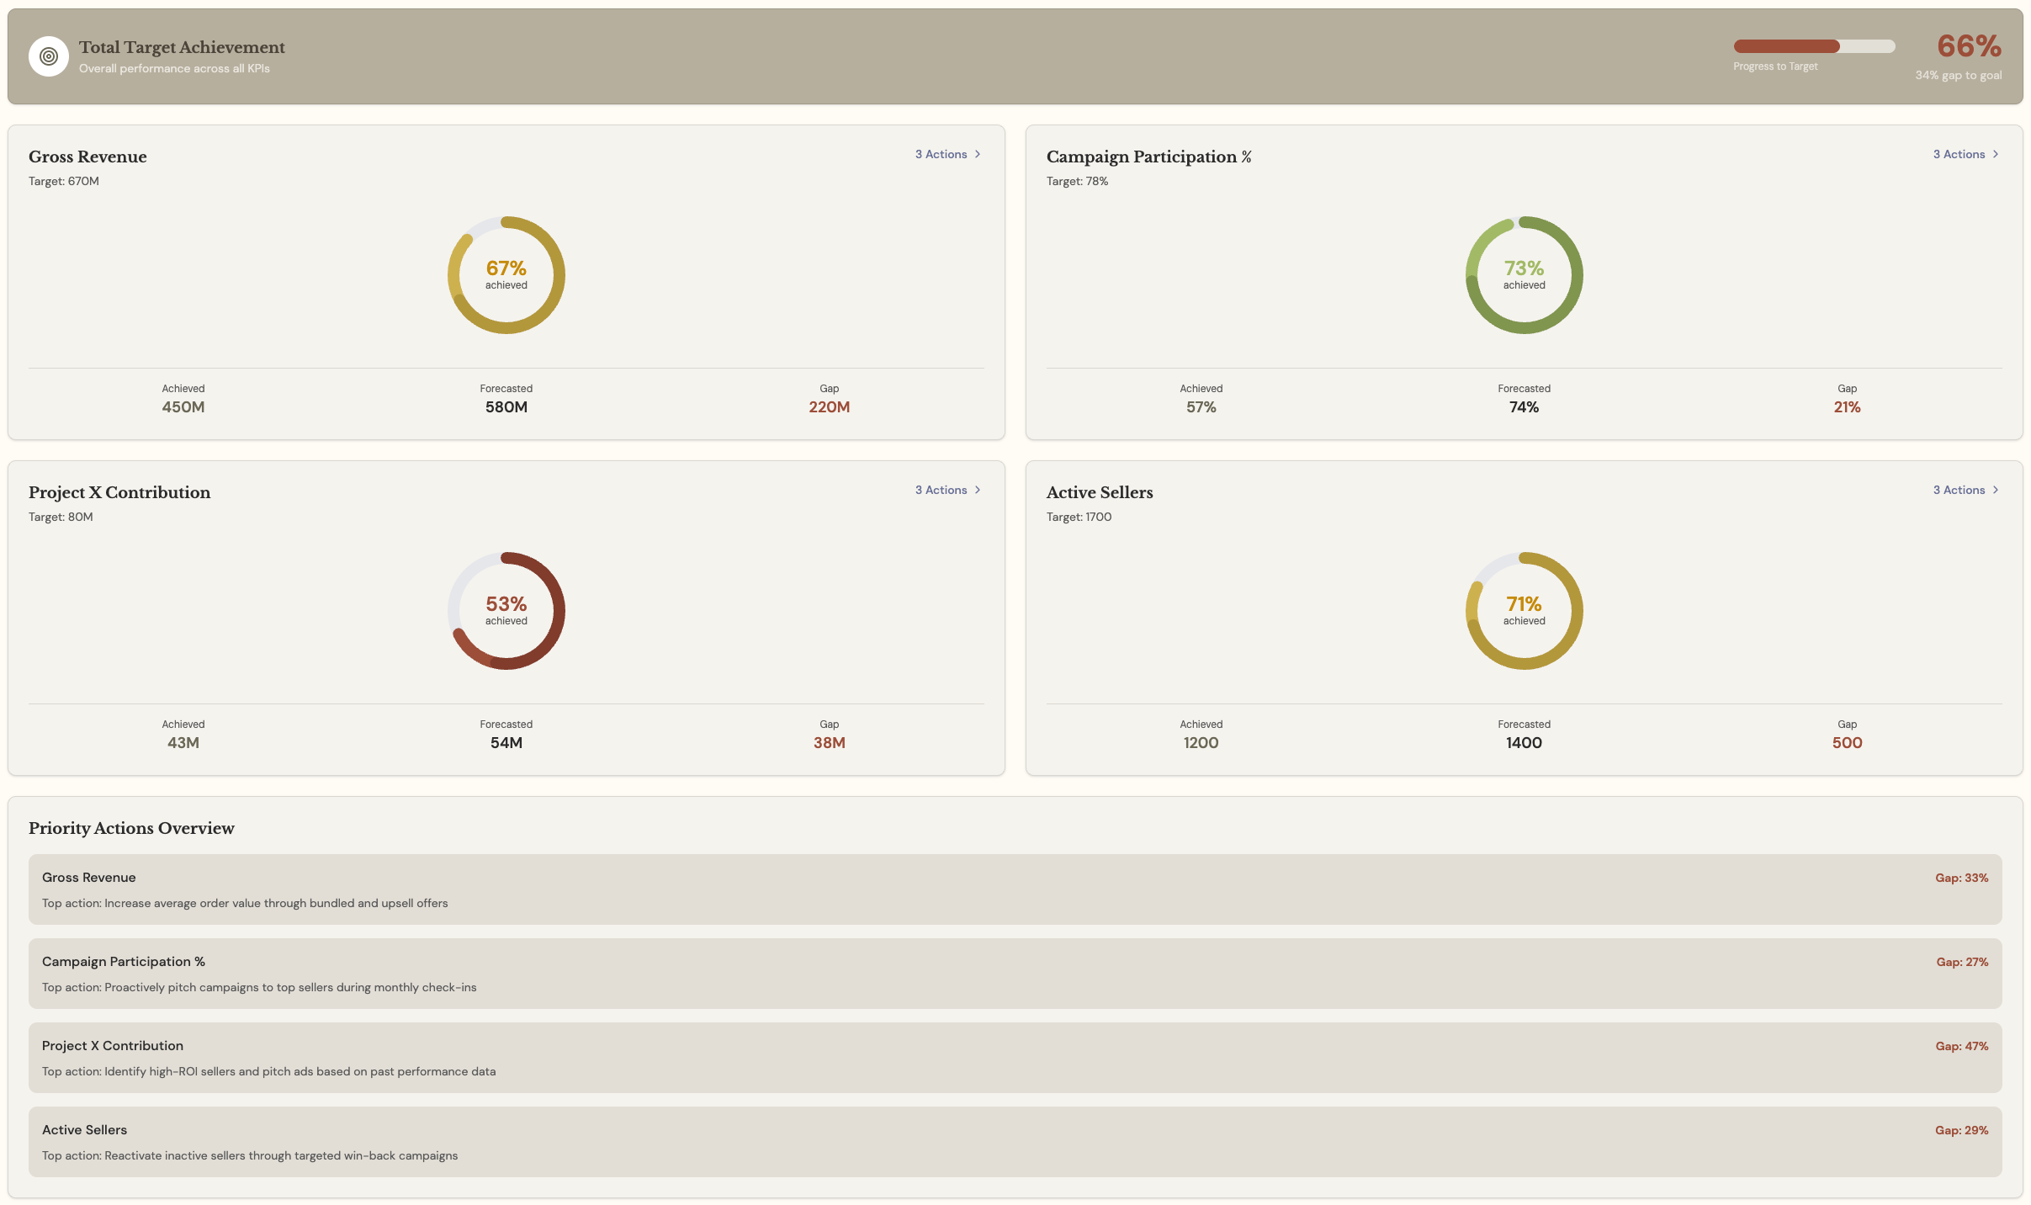Expand the chevron beside Gross Revenue actions
The width and height of the screenshot is (2031, 1205).
[978, 154]
